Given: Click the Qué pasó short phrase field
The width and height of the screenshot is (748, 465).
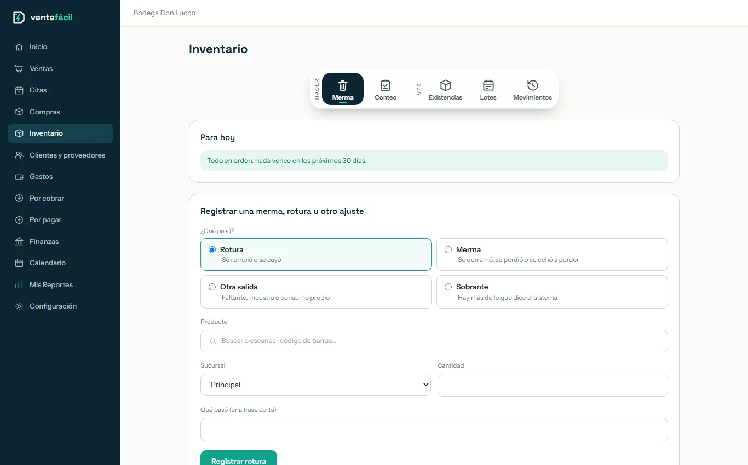Looking at the screenshot, I should 434,429.
